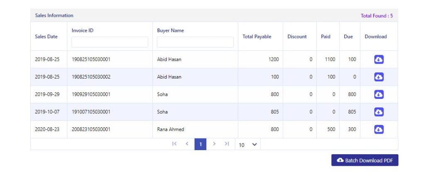Focus the Invoice ID filter field
The width and height of the screenshot is (425, 177).
pyautogui.click(x=110, y=42)
